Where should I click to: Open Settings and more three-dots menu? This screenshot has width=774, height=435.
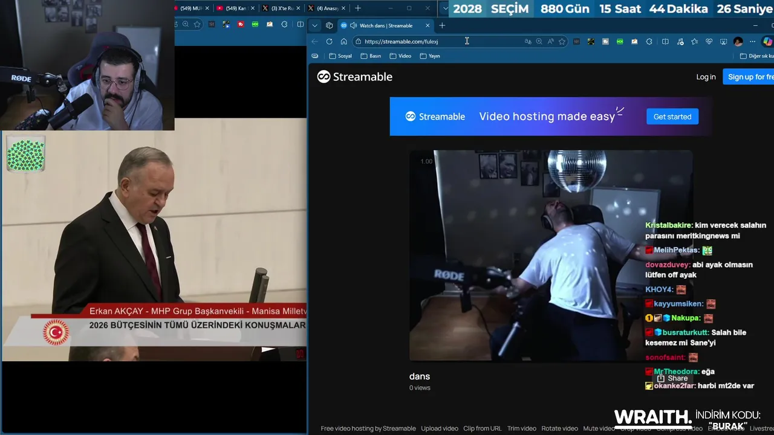[752, 42]
